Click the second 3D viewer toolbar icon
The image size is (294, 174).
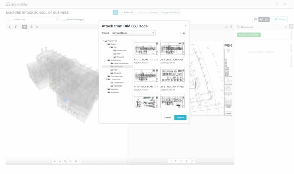click(16, 27)
